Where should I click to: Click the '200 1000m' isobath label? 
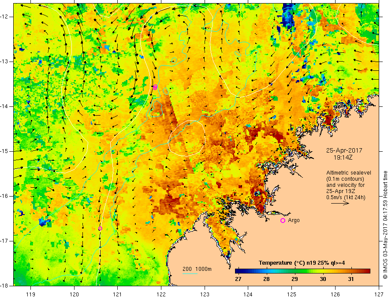pyautogui.click(x=197, y=269)
